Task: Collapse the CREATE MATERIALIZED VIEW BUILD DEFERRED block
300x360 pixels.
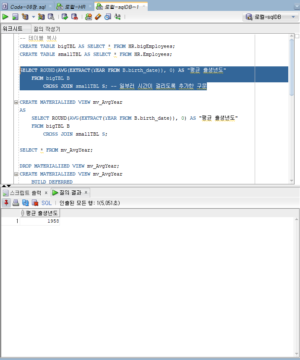Action: (16, 174)
